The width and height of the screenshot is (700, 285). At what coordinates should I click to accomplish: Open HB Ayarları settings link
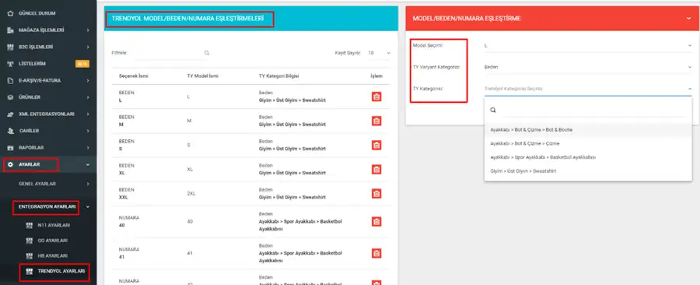(x=53, y=255)
